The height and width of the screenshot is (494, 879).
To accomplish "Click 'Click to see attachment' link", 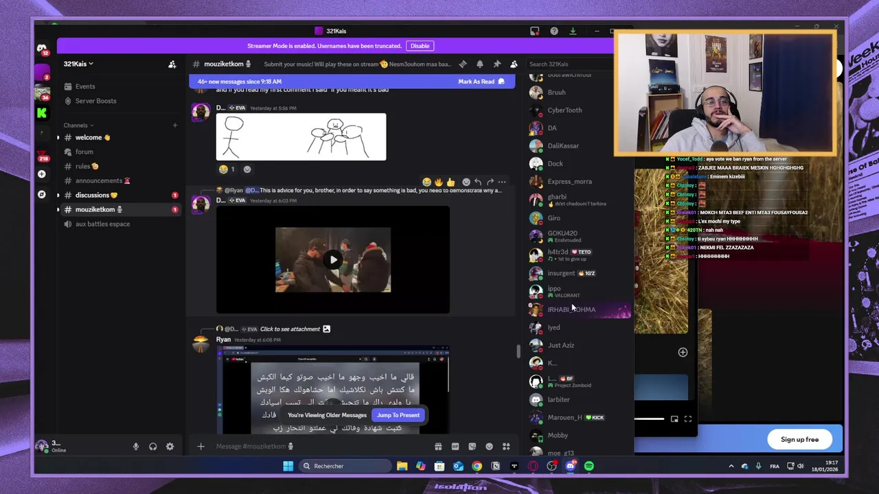I will point(290,329).
